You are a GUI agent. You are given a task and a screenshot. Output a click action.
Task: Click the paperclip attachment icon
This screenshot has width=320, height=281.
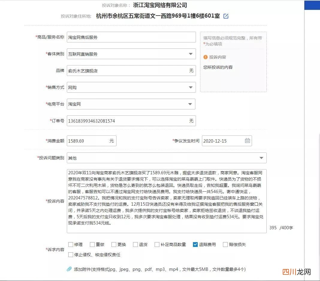coord(69,269)
